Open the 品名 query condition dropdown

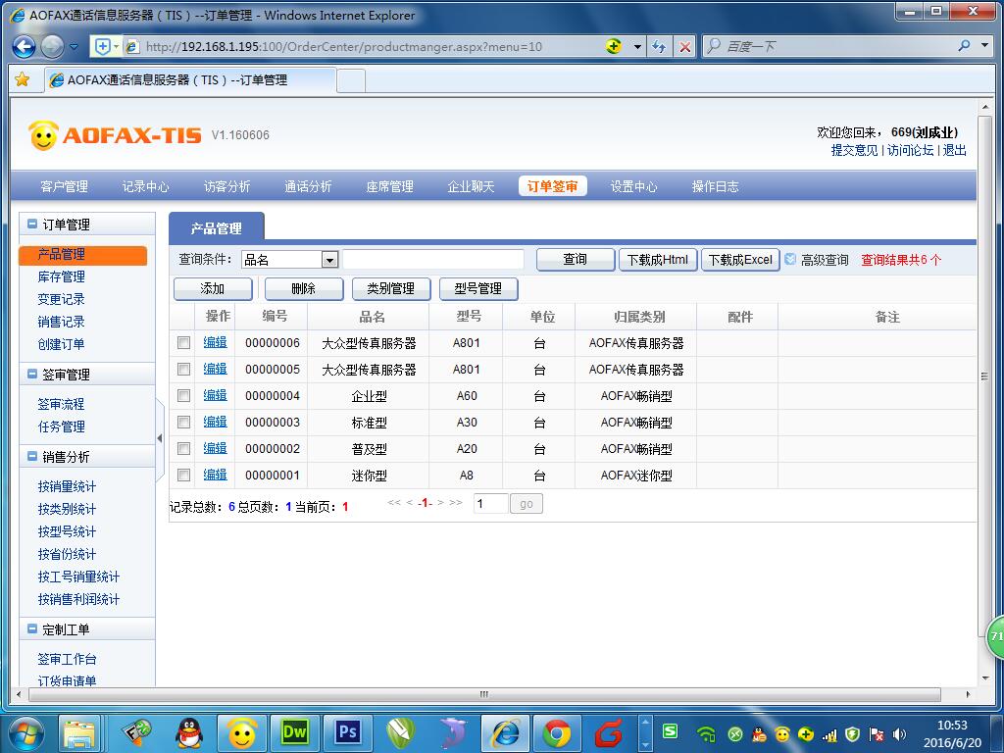tap(327, 258)
